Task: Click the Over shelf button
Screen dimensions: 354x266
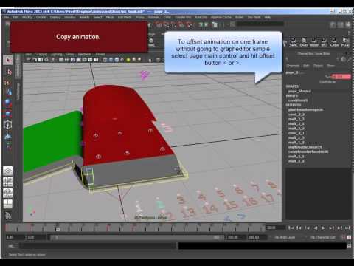Action: (304, 42)
